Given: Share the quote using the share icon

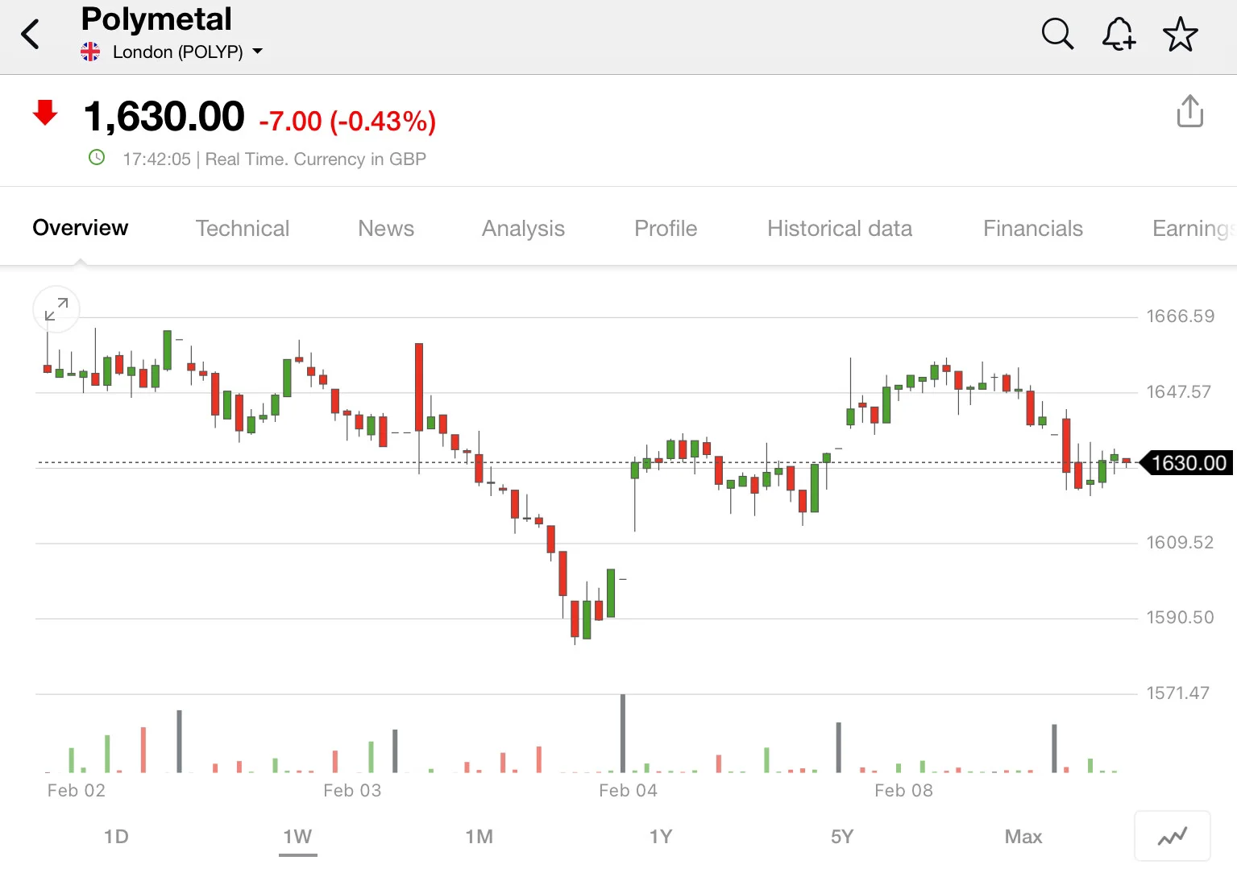Looking at the screenshot, I should pos(1189,111).
